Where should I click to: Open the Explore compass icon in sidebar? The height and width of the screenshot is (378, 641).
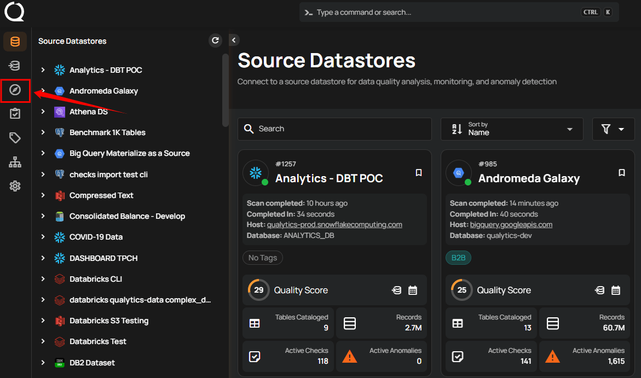[15, 91]
